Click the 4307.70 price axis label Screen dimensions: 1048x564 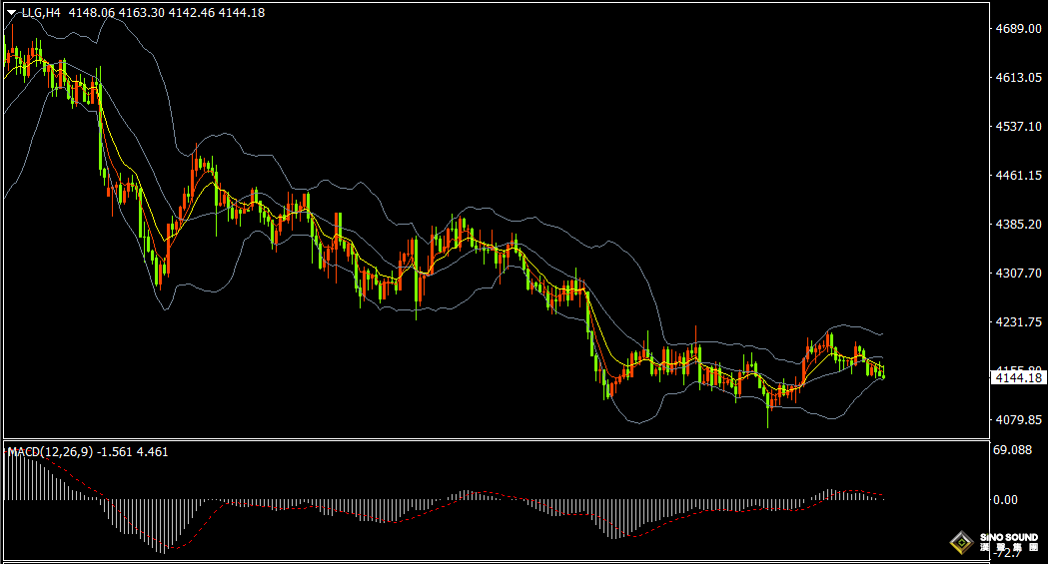coord(1019,273)
